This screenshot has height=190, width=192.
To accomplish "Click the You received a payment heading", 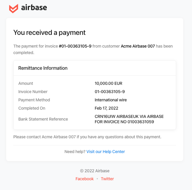I will coord(49,33).
